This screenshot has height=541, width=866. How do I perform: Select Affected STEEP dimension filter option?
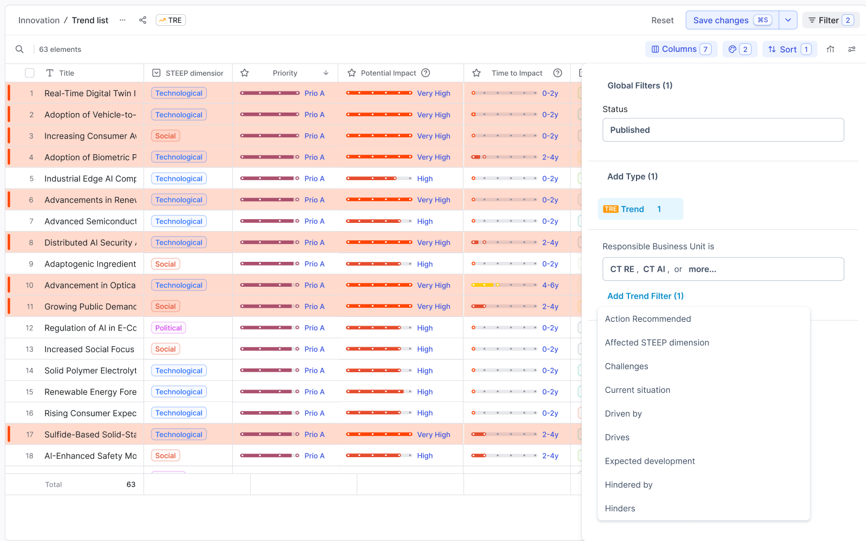657,343
